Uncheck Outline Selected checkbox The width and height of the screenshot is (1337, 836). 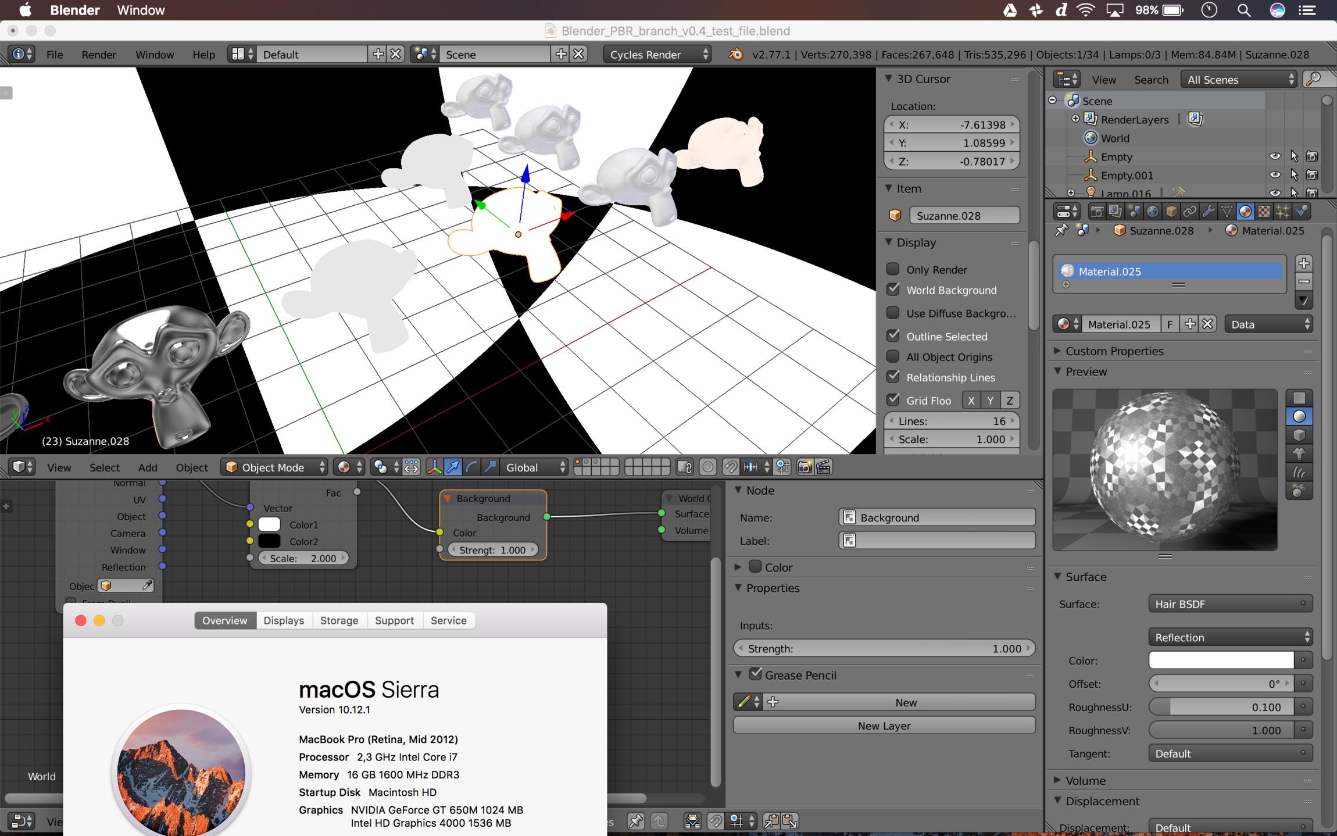pyautogui.click(x=893, y=335)
